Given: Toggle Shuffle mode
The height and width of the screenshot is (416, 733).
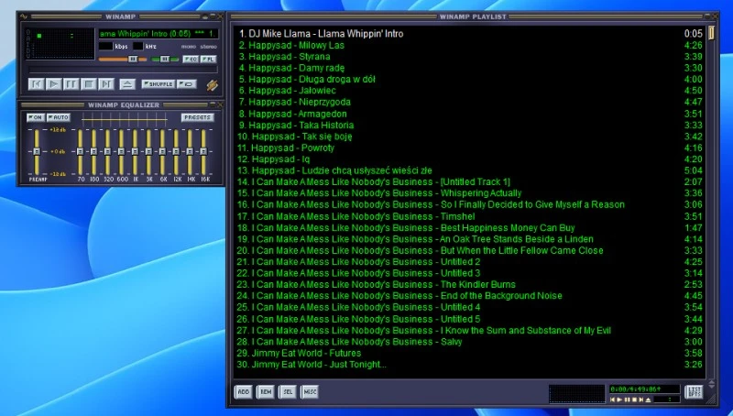Looking at the screenshot, I should pos(158,84).
